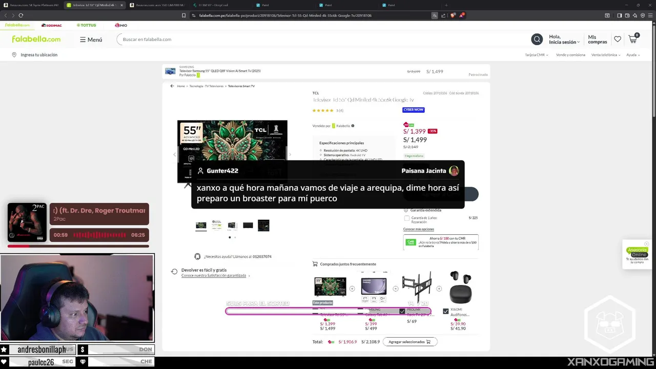
Task: Open 'Conoce nuestra Satisfacción garantizada' link
Action: pos(214,276)
